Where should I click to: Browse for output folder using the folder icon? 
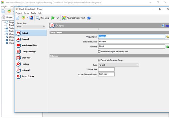pyautogui.click(x=168, y=37)
